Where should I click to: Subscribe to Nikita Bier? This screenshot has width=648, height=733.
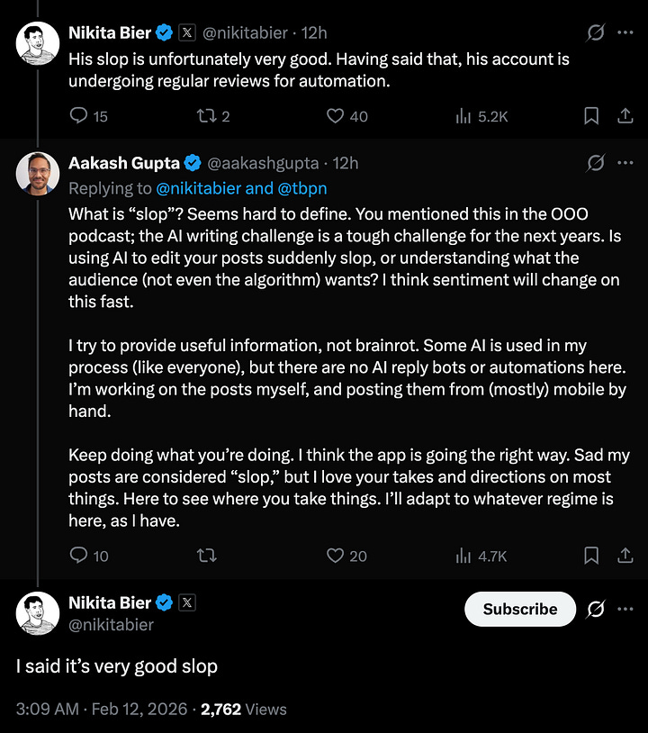519,609
